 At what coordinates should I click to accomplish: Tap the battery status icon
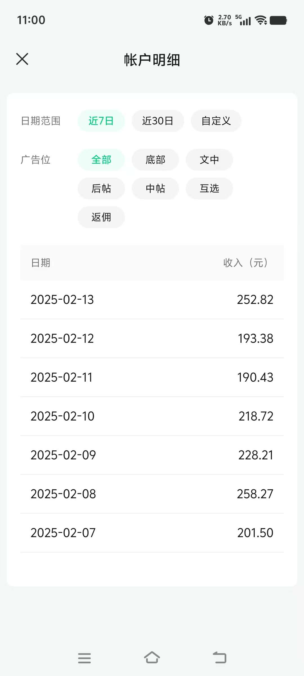click(278, 20)
